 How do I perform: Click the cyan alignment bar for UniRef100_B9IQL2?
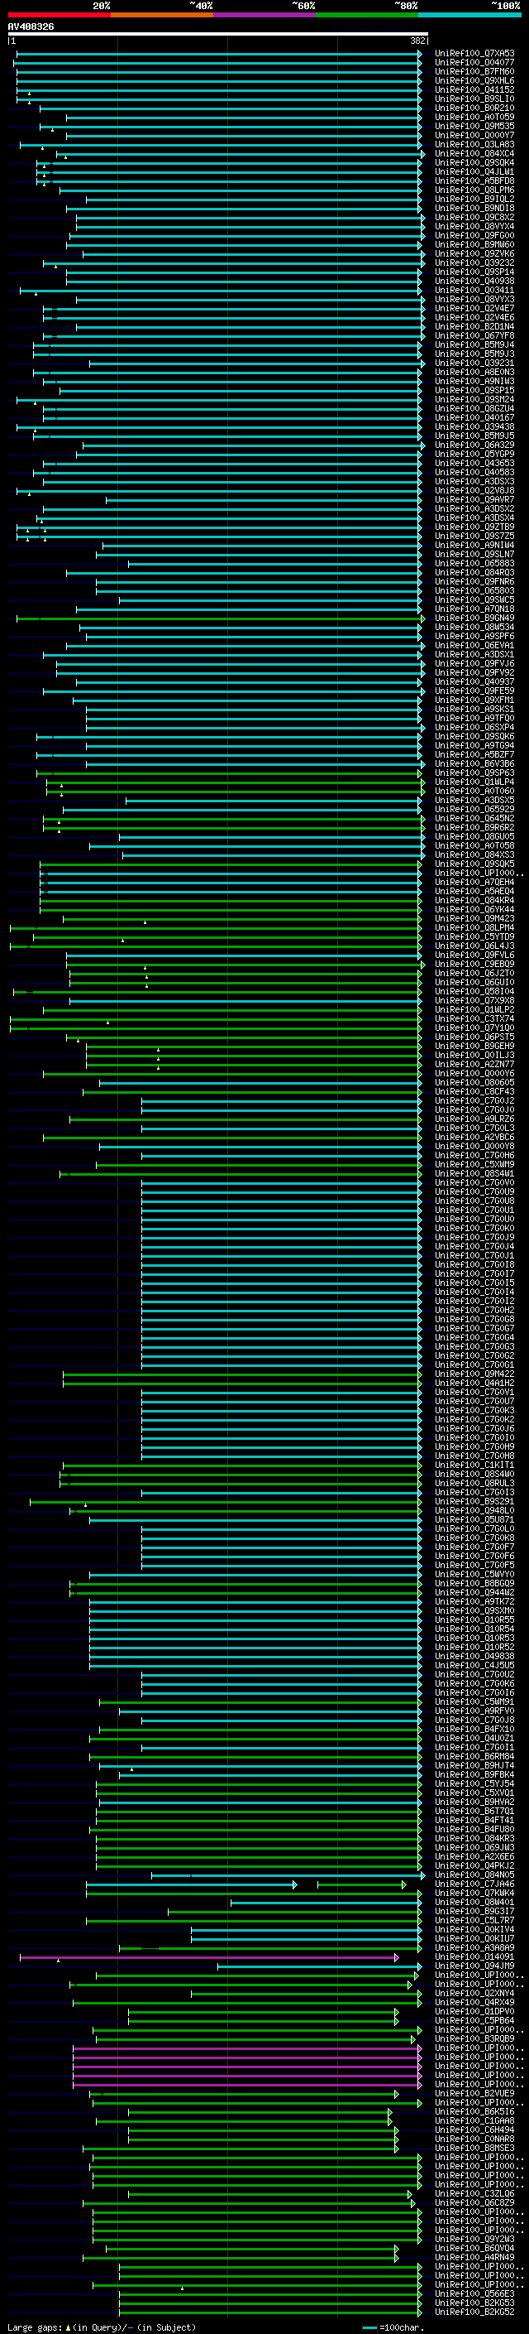coord(254,200)
